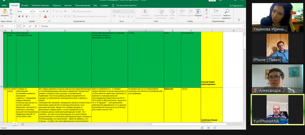Open Сортировка и фильтр menu
305x135 pixels.
(x=216, y=14)
